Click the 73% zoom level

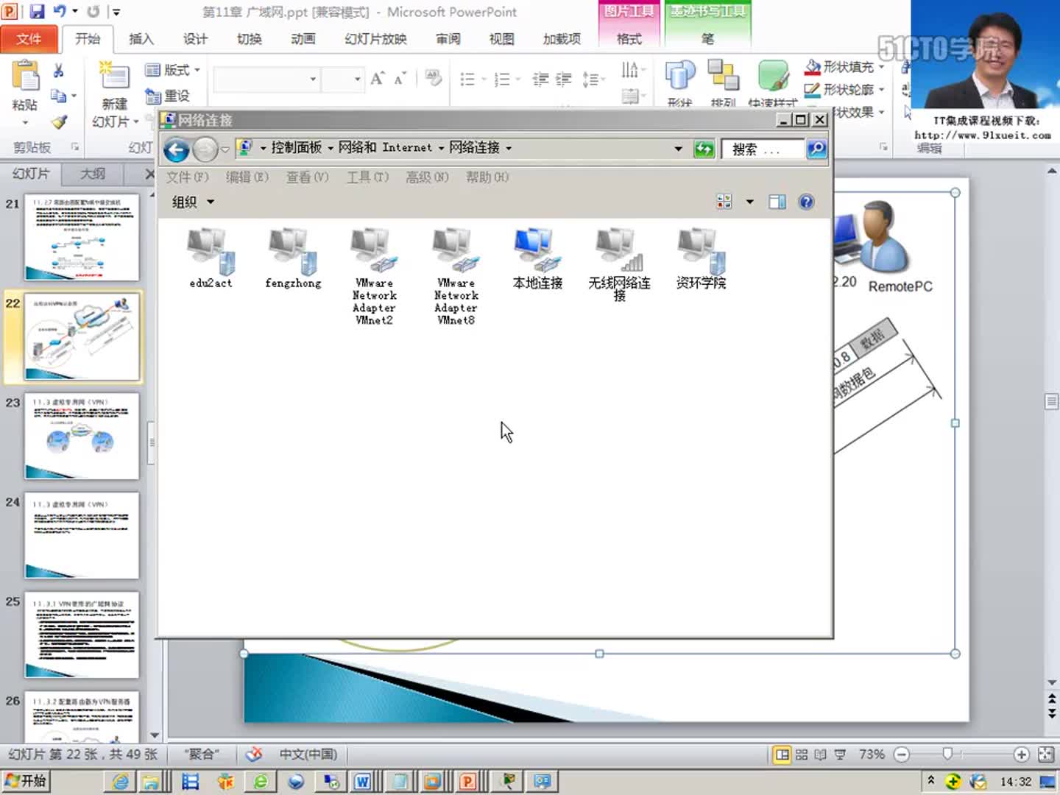pyautogui.click(x=872, y=755)
